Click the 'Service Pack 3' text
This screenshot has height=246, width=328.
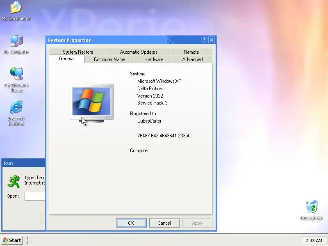[152, 103]
